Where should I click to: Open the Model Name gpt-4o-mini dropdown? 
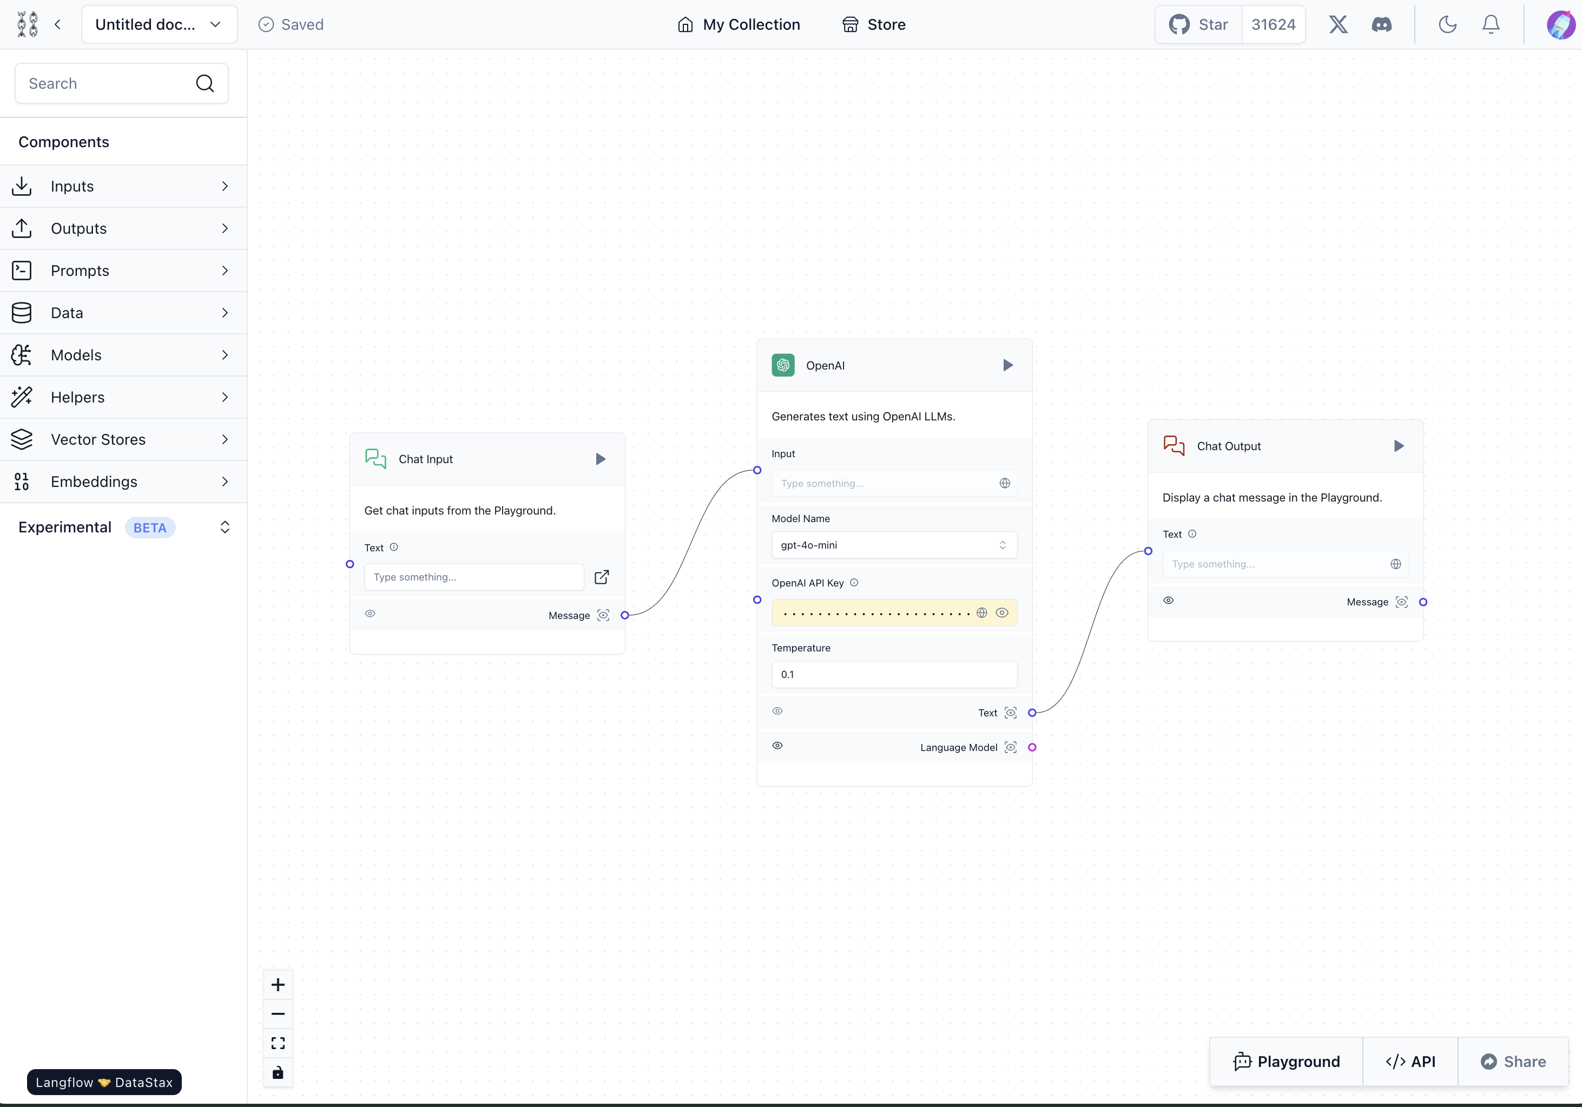[x=894, y=545]
